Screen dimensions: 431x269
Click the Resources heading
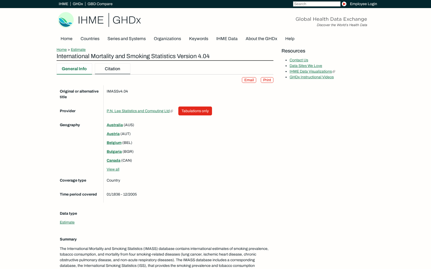(x=293, y=51)
